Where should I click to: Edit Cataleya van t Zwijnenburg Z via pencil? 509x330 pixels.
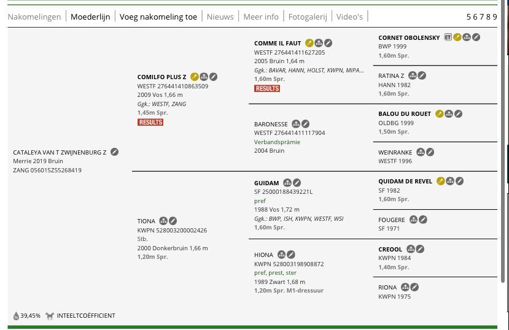click(x=114, y=152)
